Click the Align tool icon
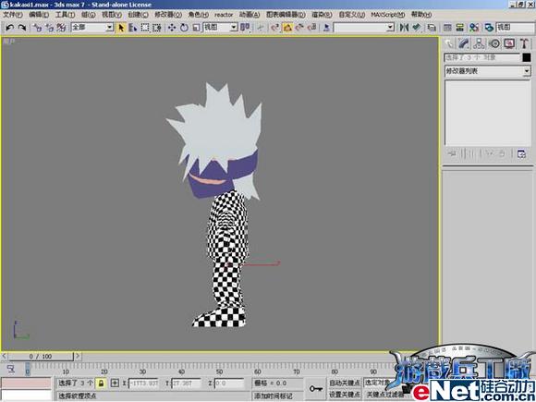The image size is (536, 402). (416, 28)
